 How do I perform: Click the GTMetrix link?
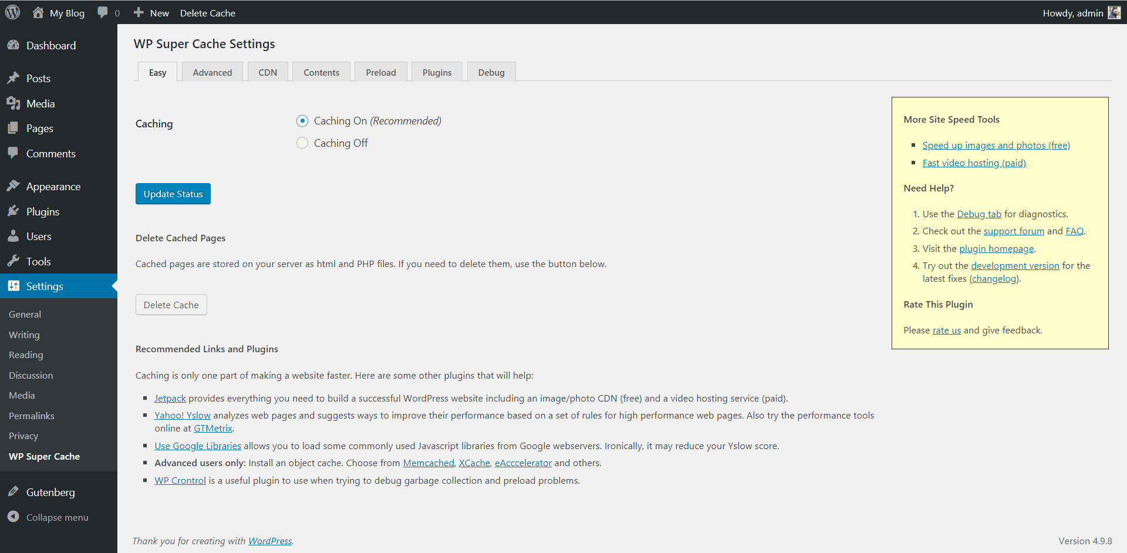[x=213, y=428]
